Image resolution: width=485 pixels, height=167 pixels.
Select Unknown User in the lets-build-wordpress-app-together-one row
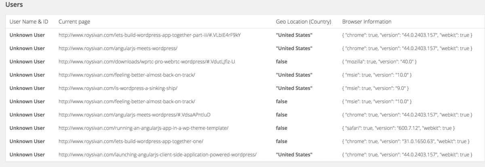[27, 142]
